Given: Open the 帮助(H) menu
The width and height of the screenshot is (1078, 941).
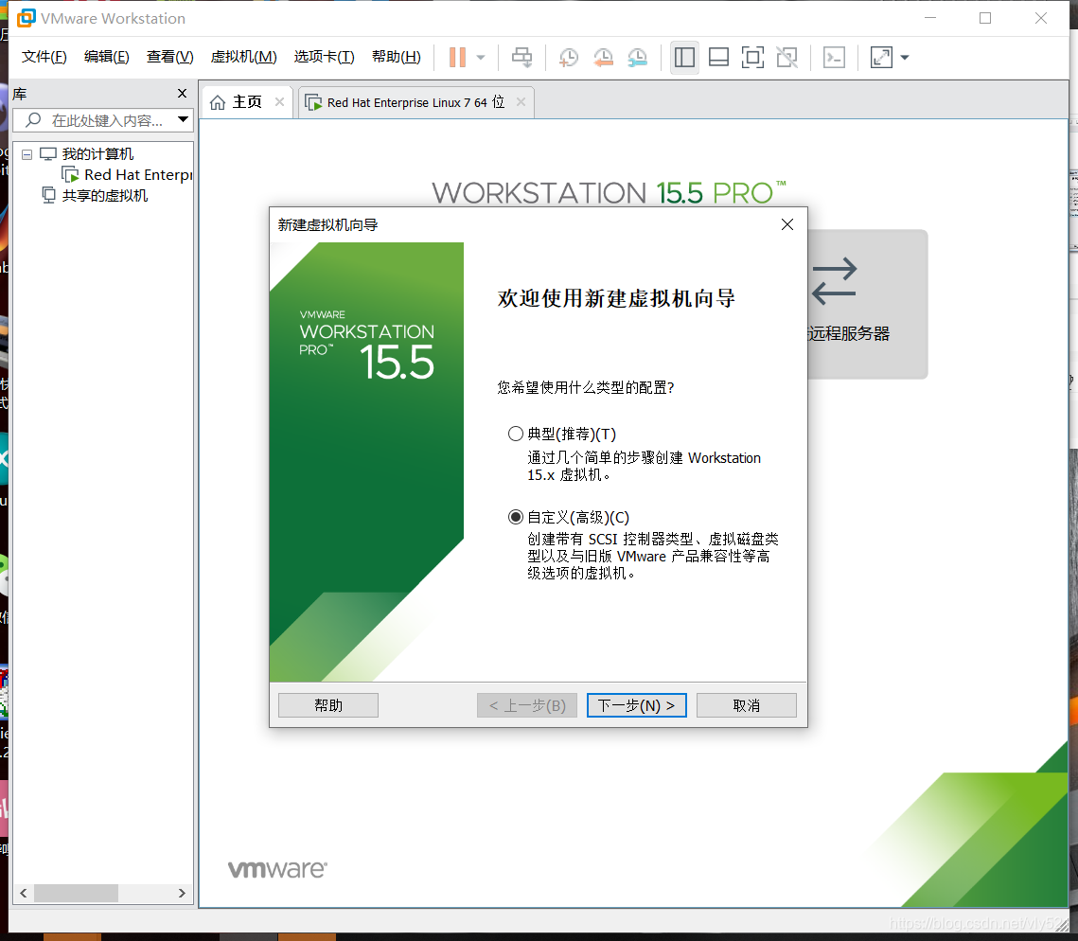Looking at the screenshot, I should point(396,57).
